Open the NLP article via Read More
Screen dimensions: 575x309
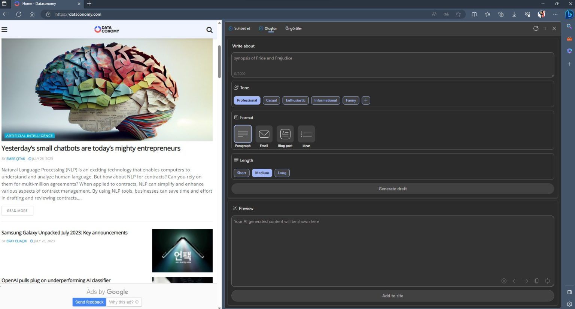17,210
